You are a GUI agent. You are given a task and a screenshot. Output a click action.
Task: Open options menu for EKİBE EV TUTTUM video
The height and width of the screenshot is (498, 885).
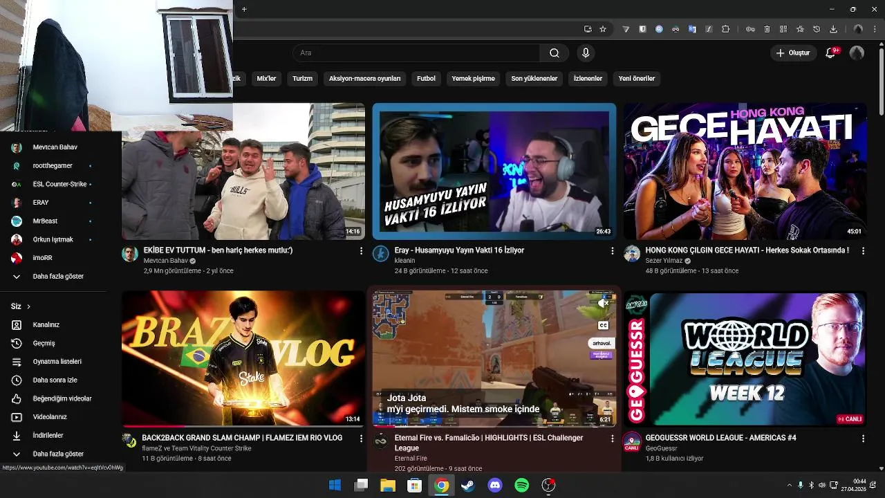click(x=361, y=250)
